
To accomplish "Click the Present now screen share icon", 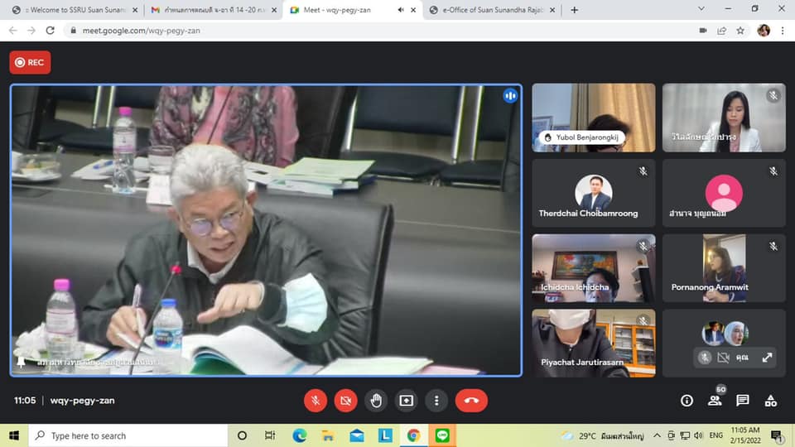I will click(x=406, y=401).
